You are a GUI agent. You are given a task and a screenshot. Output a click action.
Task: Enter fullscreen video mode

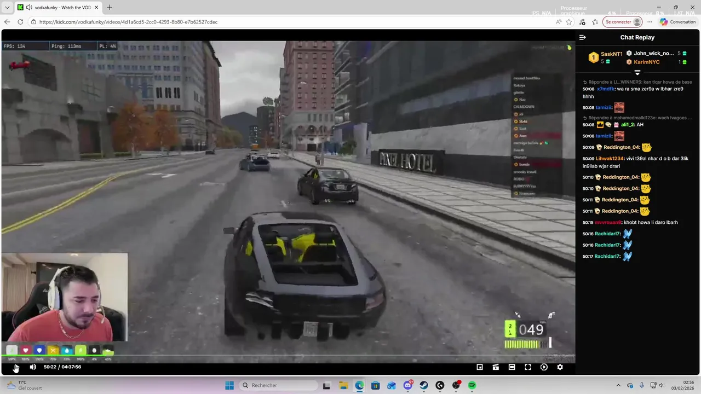pyautogui.click(x=528, y=367)
